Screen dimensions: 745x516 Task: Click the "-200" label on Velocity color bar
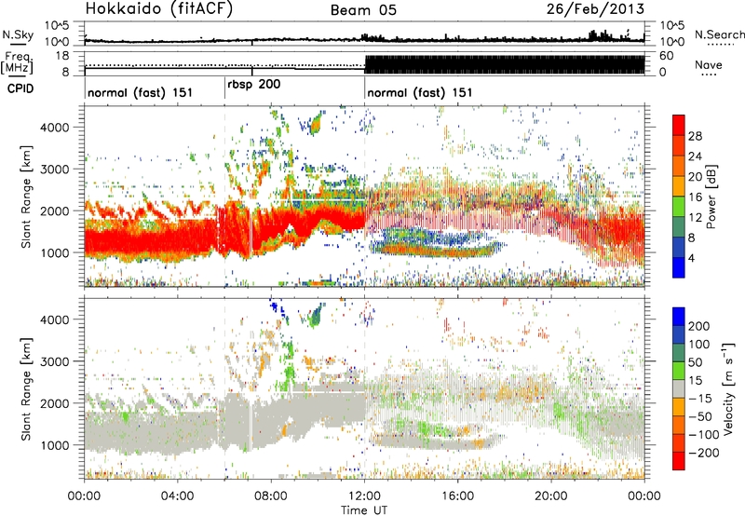[x=704, y=454]
